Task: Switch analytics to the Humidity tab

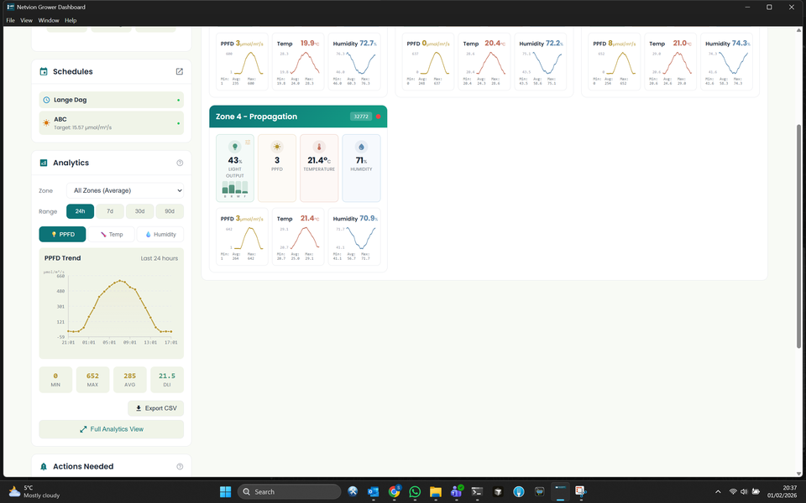Action: coord(160,235)
